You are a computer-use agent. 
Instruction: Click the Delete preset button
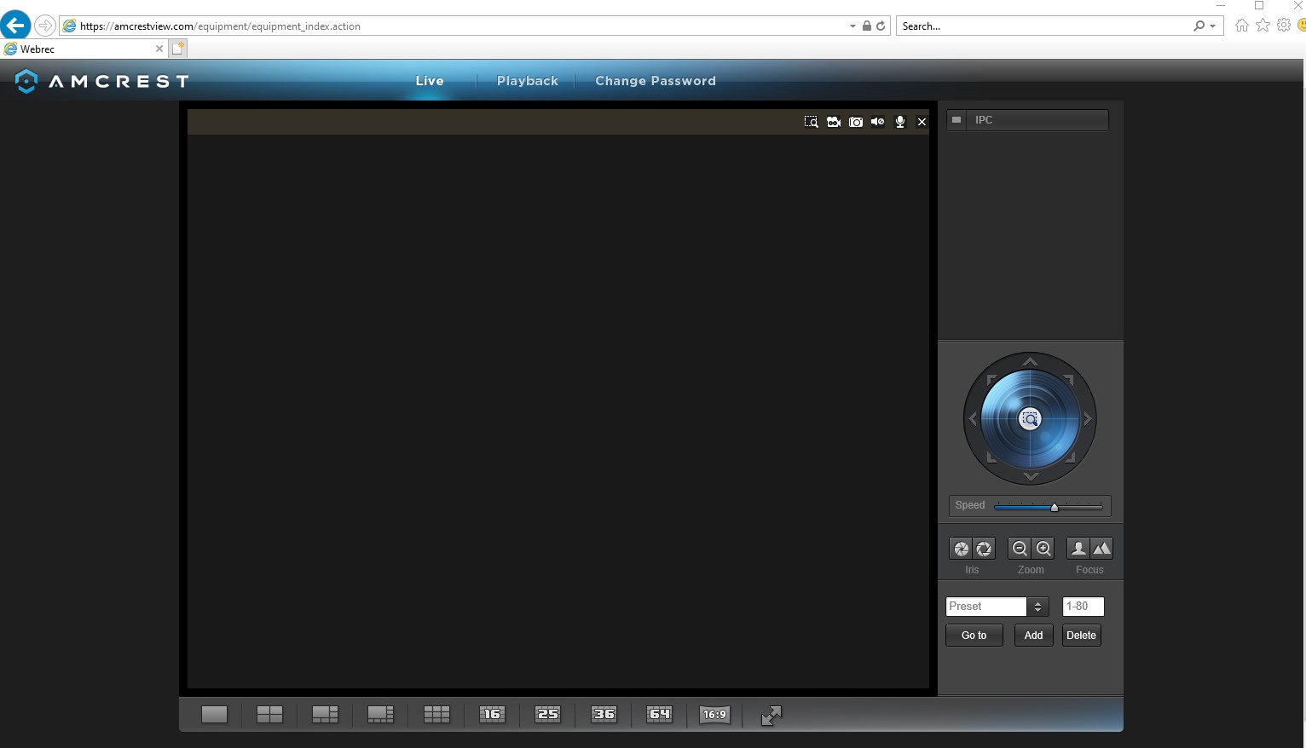click(1081, 636)
